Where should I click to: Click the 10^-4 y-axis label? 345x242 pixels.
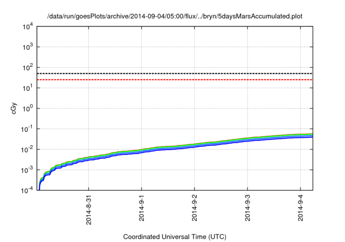[x=27, y=191]
